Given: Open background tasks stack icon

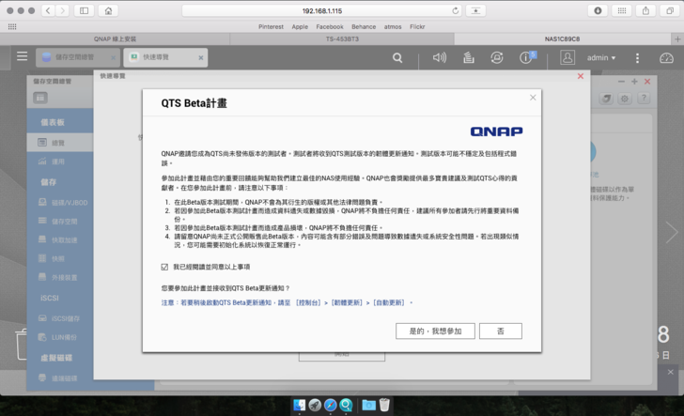Looking at the screenshot, I should 468,57.
